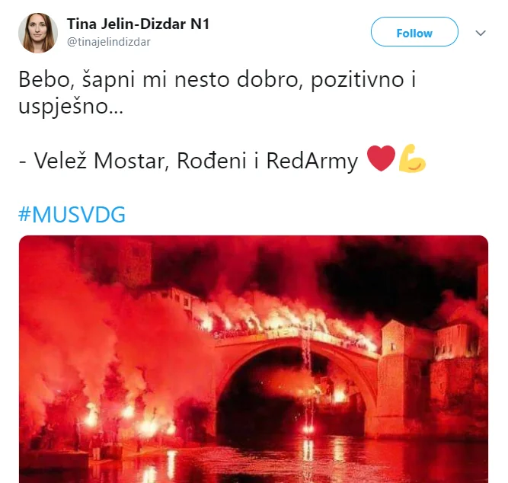
Task: Open Tina Jelin-Dizdar's profile avatar
Action: pos(38,33)
